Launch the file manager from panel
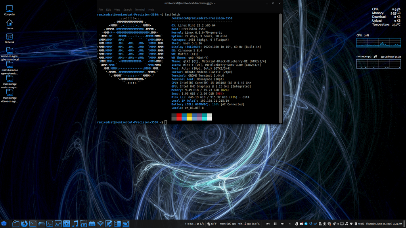Viewport: 406px width, 228px height. pyautogui.click(x=15, y=224)
